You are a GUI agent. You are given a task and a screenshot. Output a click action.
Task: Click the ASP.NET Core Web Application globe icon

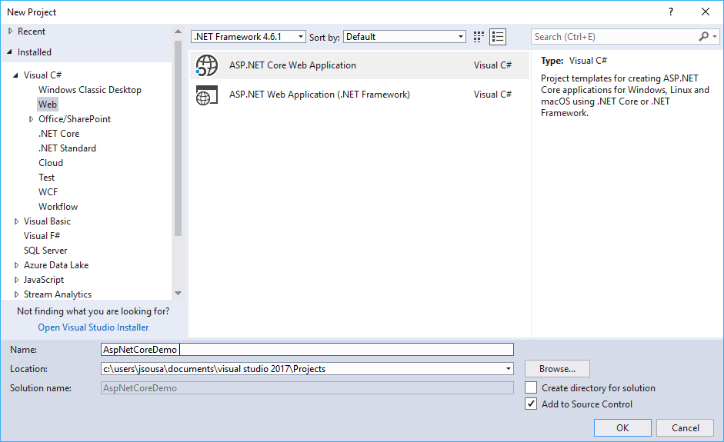tap(206, 65)
